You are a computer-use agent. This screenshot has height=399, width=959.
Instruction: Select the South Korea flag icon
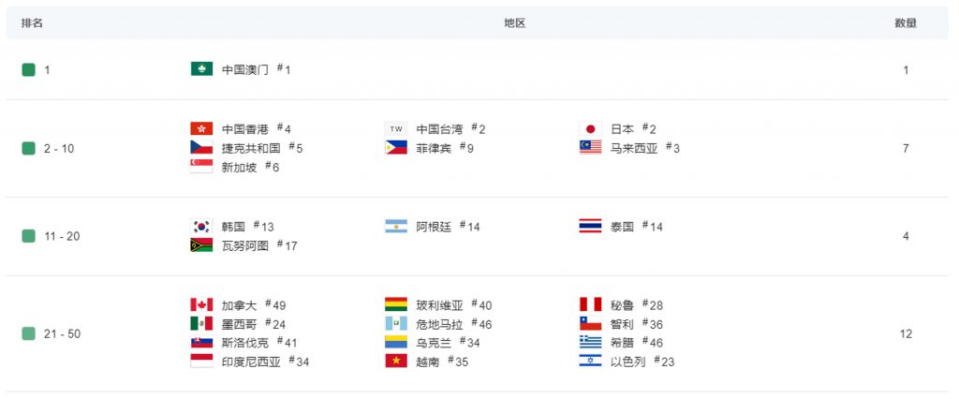click(x=201, y=227)
